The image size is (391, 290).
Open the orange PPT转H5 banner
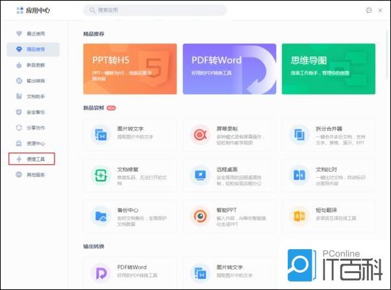[130, 69]
